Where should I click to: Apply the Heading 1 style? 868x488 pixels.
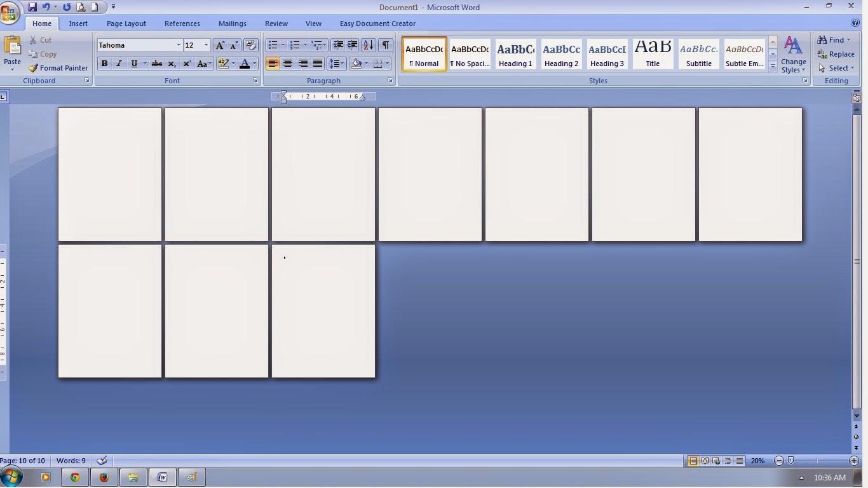coord(515,54)
